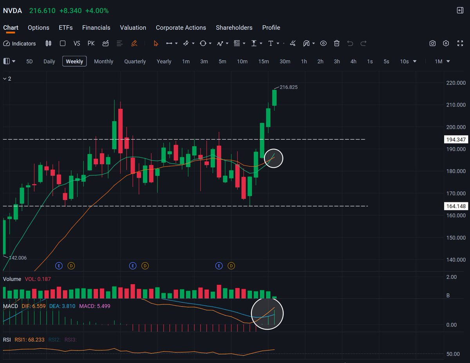The height and width of the screenshot is (363, 470).
Task: Select the channel drawing tool
Action: pos(186,44)
